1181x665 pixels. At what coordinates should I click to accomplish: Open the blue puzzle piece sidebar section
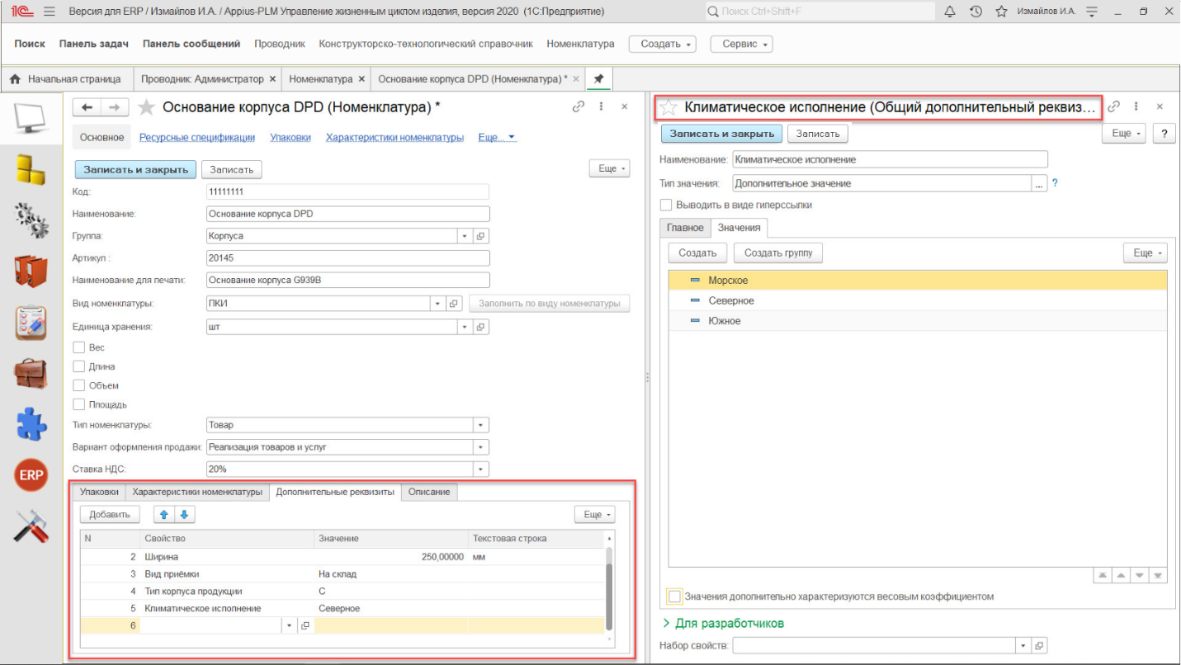(x=31, y=424)
